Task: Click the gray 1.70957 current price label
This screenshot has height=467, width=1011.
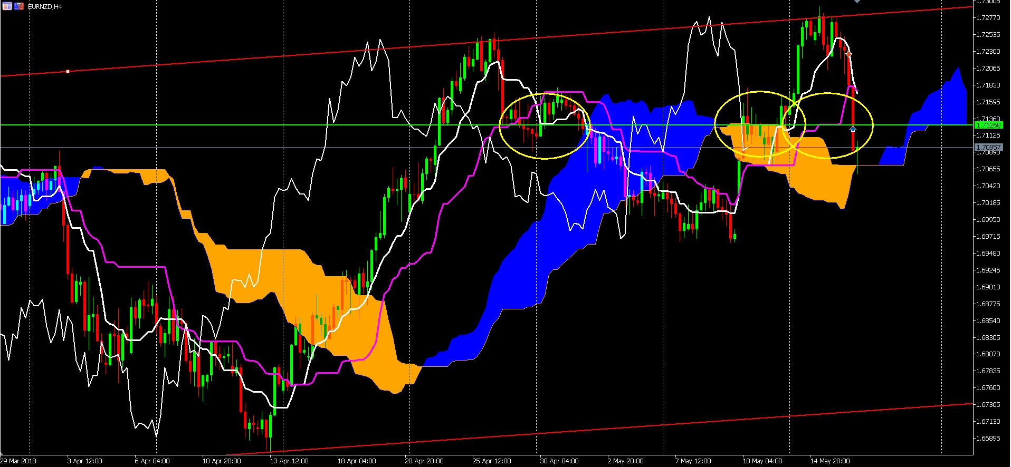Action: (988, 147)
